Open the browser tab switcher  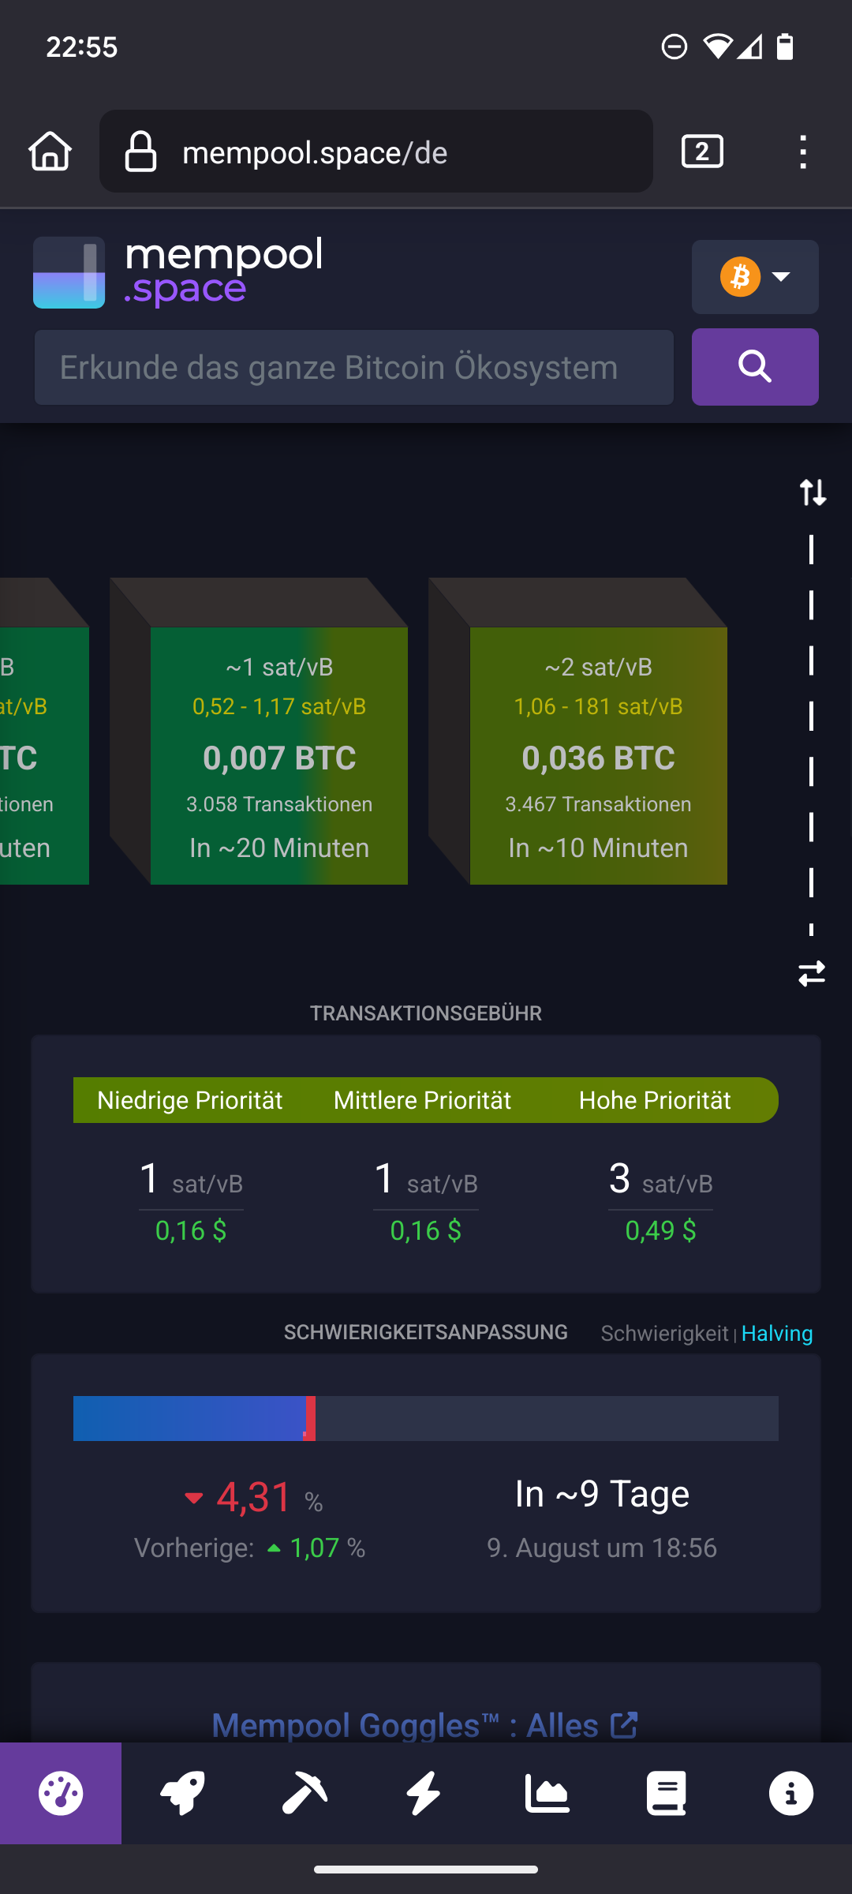pyautogui.click(x=702, y=152)
